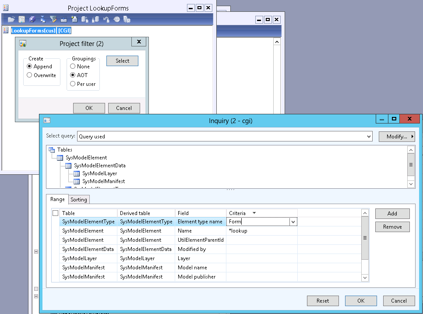Click the UtilElementParentId field cell
Screen dimensions: 423x314
click(x=201, y=240)
